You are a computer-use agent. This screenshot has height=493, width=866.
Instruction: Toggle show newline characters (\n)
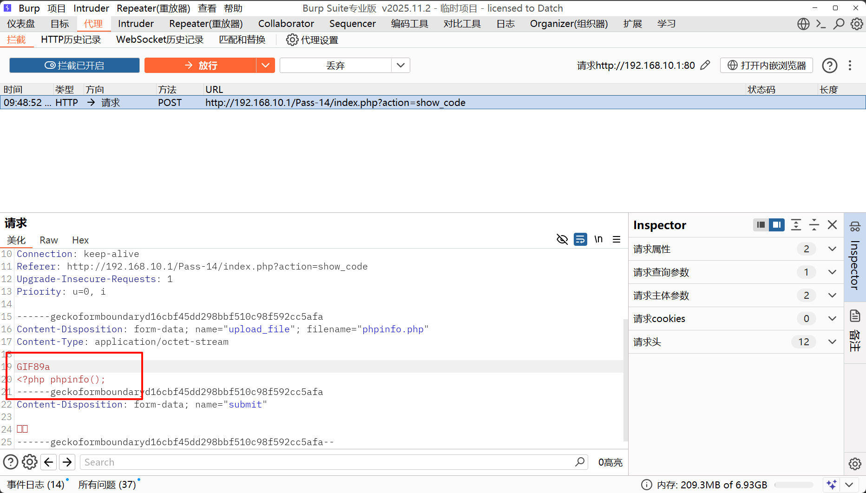click(598, 239)
